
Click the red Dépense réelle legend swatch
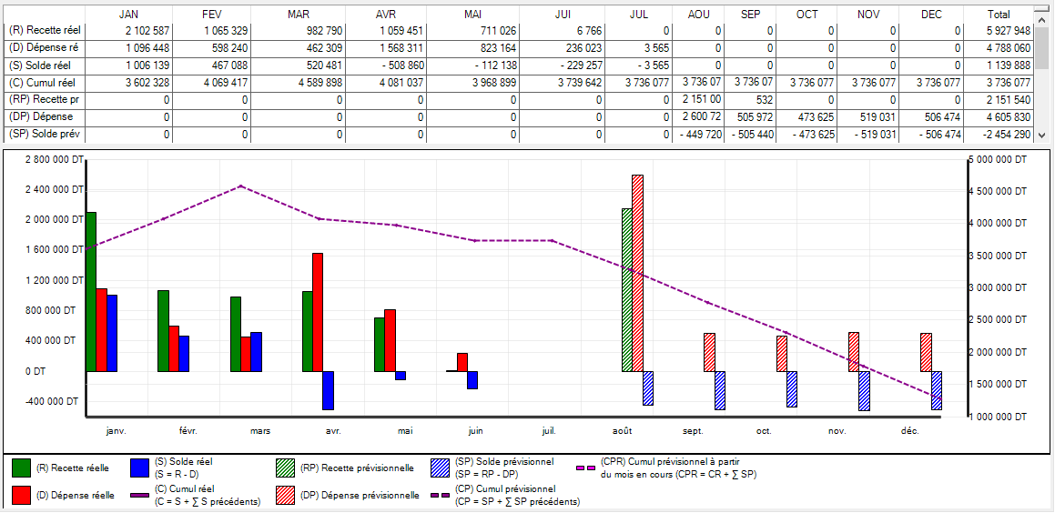[x=22, y=496]
